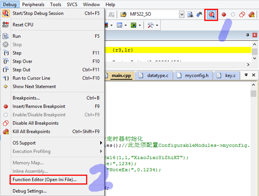Image resolution: width=259 pixels, height=196 pixels.
Task: Choose Insert/Remove Breakpoint entry
Action: tap(53, 107)
